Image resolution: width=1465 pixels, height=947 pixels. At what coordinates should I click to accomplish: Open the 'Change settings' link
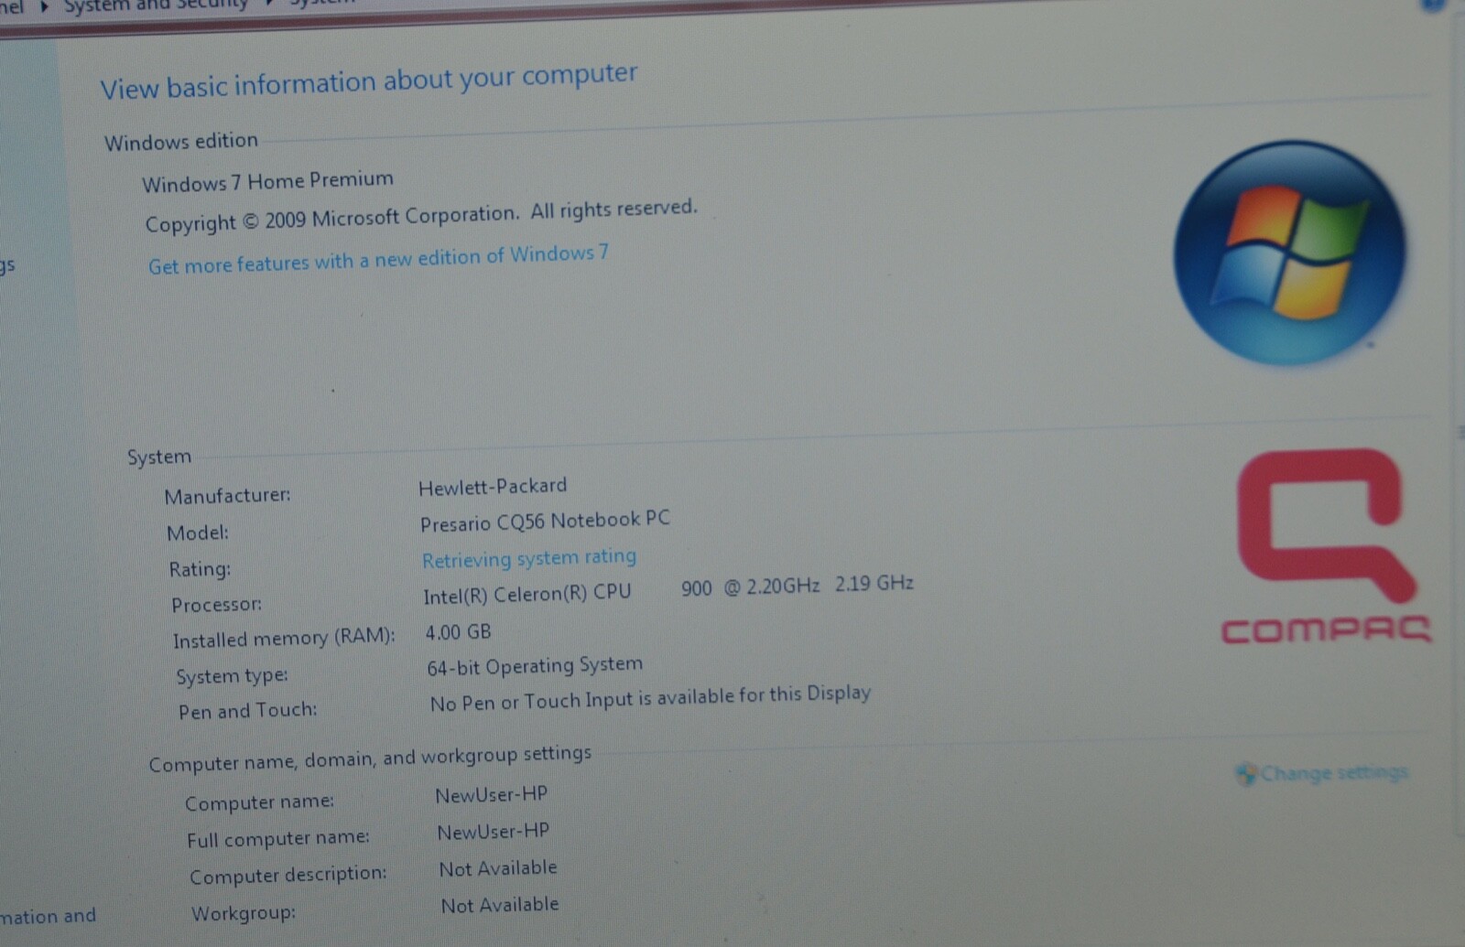(1334, 773)
